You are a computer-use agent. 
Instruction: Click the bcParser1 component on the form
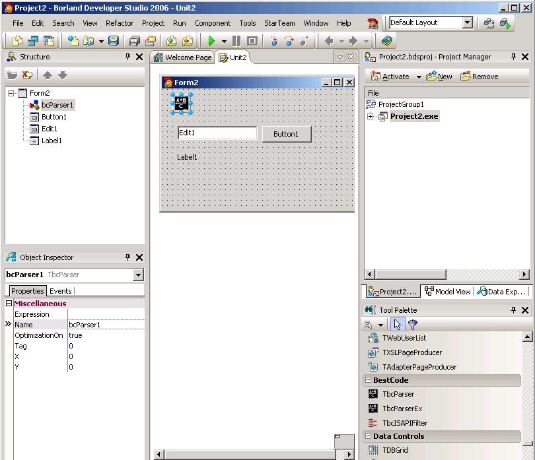[x=182, y=103]
